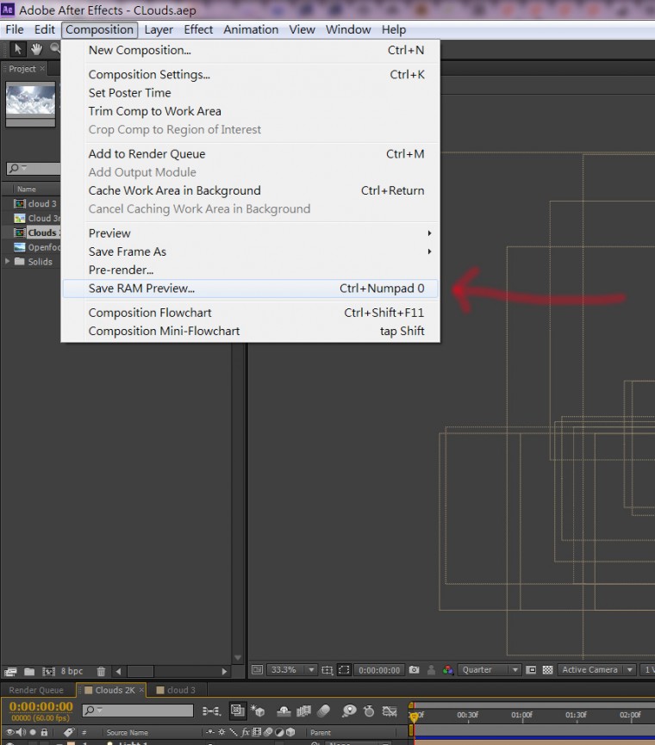Screen dimensions: 655x745
Task: Select the Selection arrow tool
Action: (19, 49)
